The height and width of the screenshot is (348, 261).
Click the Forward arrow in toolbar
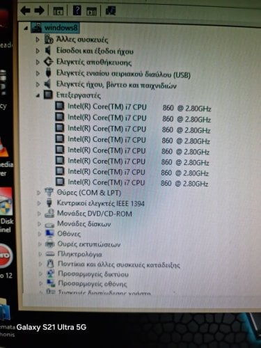[x=39, y=10]
